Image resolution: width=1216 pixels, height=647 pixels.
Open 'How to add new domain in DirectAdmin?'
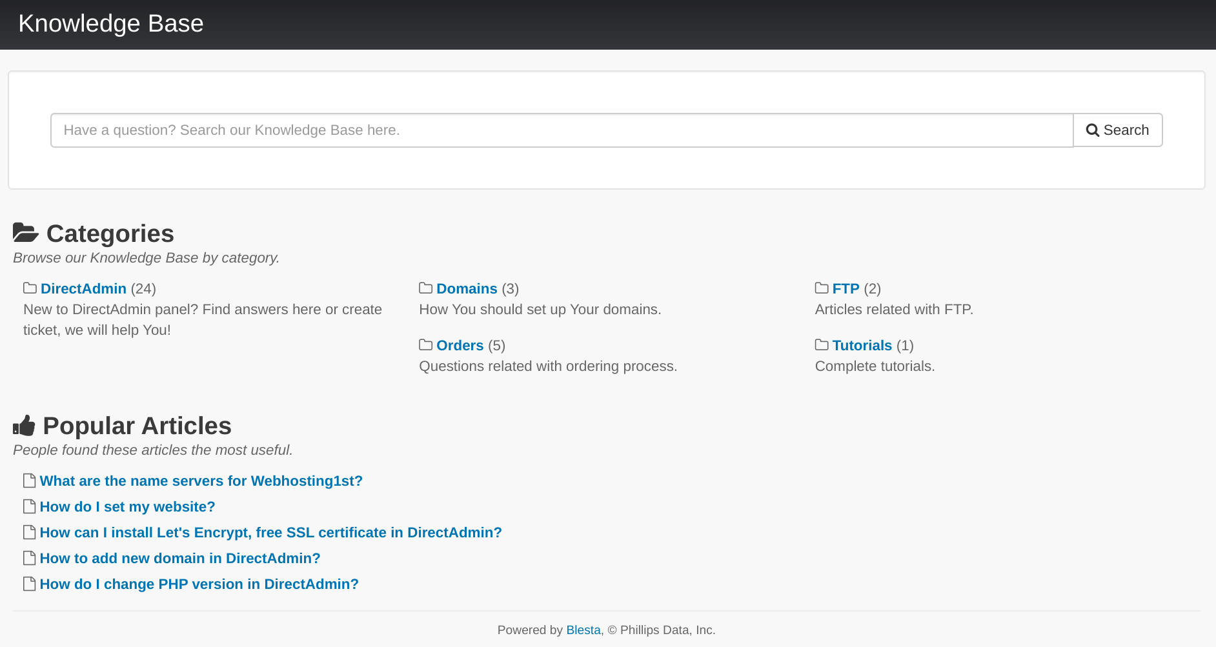tap(180, 558)
